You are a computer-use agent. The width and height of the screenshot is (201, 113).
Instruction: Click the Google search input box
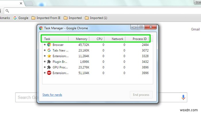tap(101, 97)
